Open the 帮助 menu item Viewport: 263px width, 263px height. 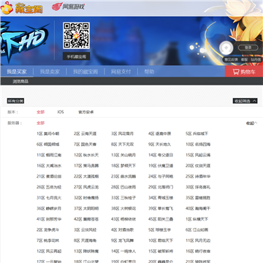pyautogui.click(x=149, y=72)
